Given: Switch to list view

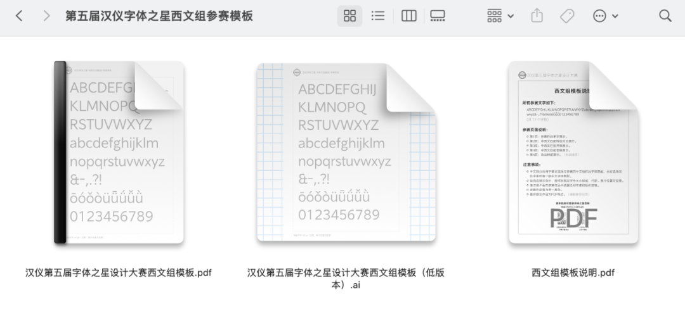Looking at the screenshot, I should tap(377, 16).
